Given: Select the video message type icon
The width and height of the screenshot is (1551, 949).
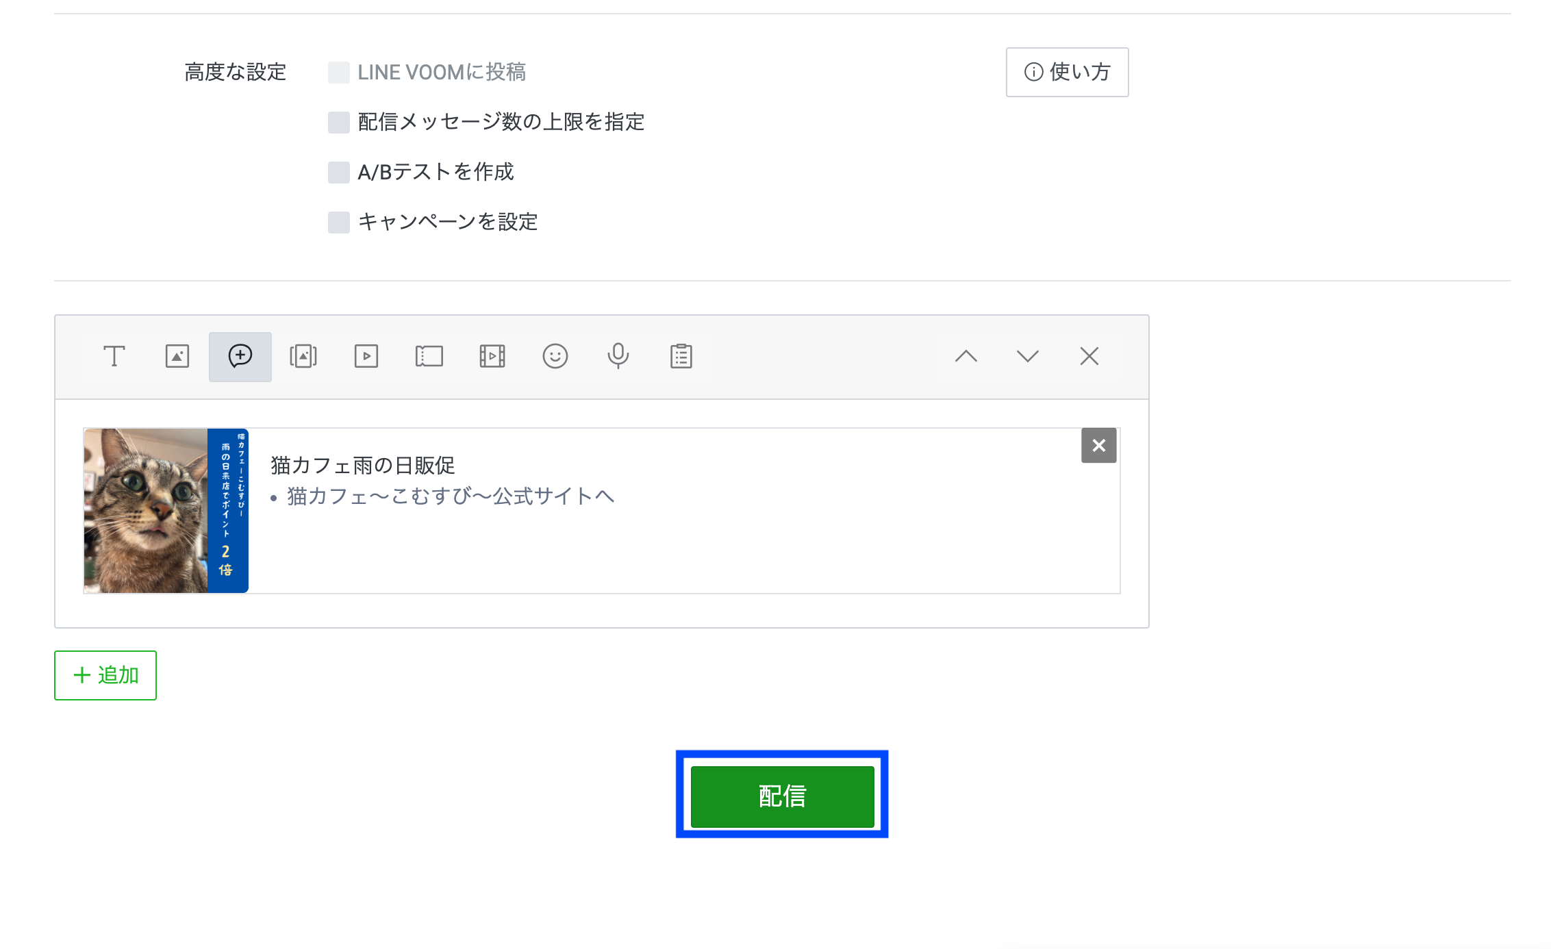Looking at the screenshot, I should pos(366,357).
